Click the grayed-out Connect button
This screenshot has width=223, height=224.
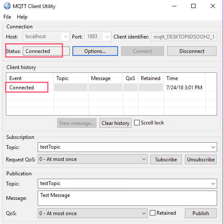(143, 51)
